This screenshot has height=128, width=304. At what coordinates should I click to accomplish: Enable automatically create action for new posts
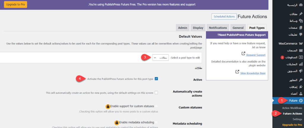point(156,93)
